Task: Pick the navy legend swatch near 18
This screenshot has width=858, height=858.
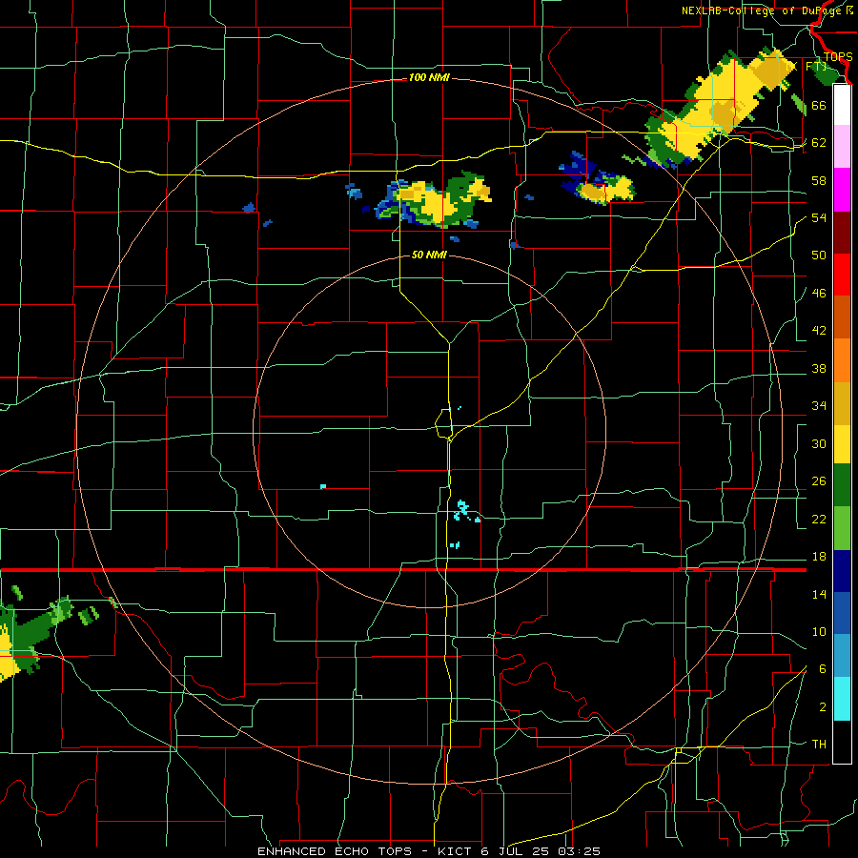Action: click(842, 571)
